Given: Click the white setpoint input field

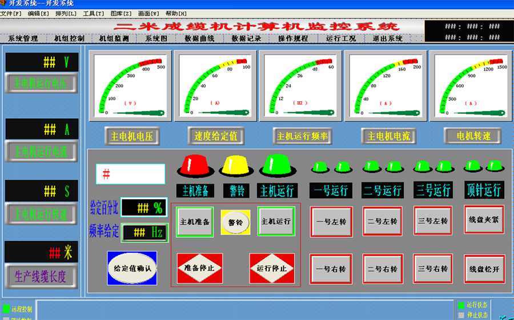Looking at the screenshot, I should 130,174.
